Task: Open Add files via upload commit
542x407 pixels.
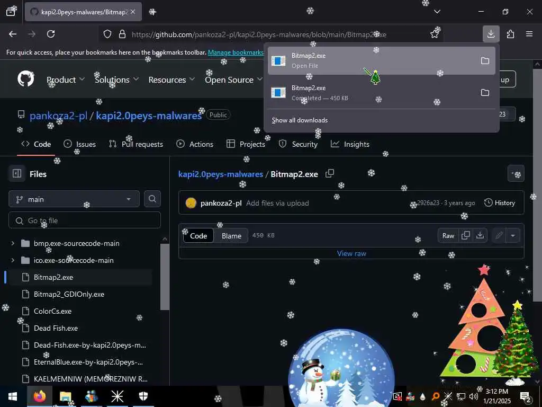Action: coord(277,203)
